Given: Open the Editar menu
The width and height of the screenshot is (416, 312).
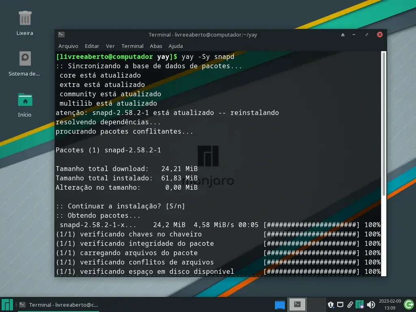Looking at the screenshot, I should 92,46.
